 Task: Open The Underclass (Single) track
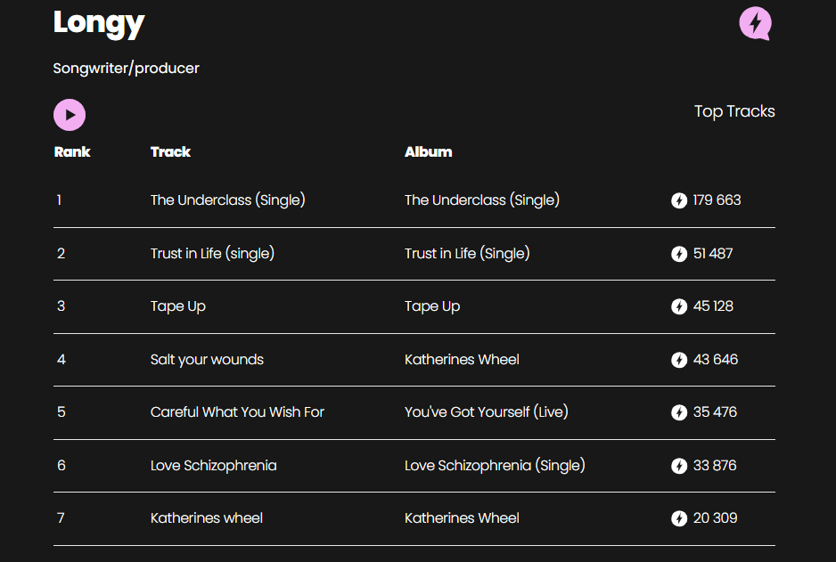pos(227,200)
